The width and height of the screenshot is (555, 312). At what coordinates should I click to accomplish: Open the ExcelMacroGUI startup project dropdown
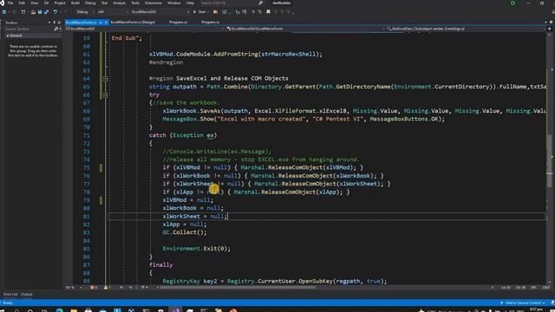point(160,11)
